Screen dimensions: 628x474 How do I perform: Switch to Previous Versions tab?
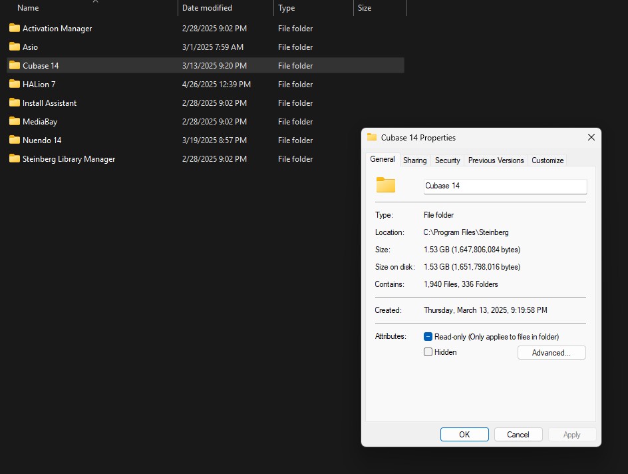click(496, 160)
